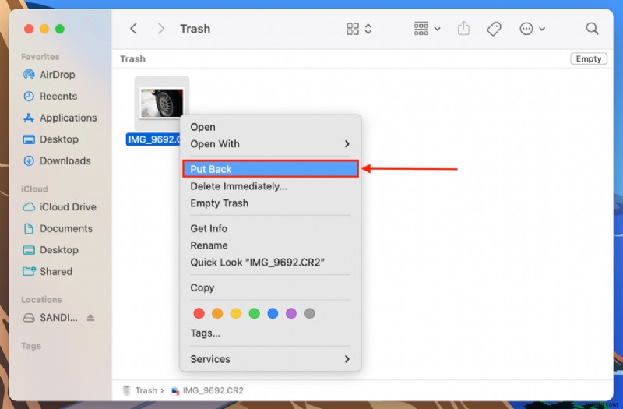Select the SANDI... drive in Locations
This screenshot has height=409, width=623.
(x=50, y=318)
